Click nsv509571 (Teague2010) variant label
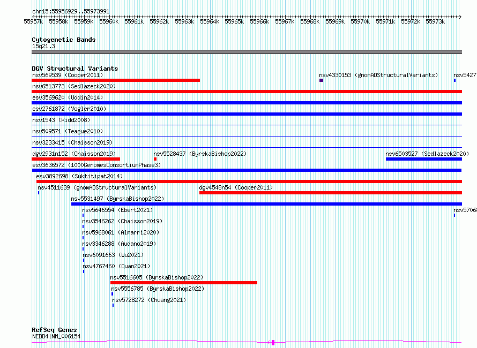Image resolution: width=477 pixels, height=348 pixels. (68, 131)
